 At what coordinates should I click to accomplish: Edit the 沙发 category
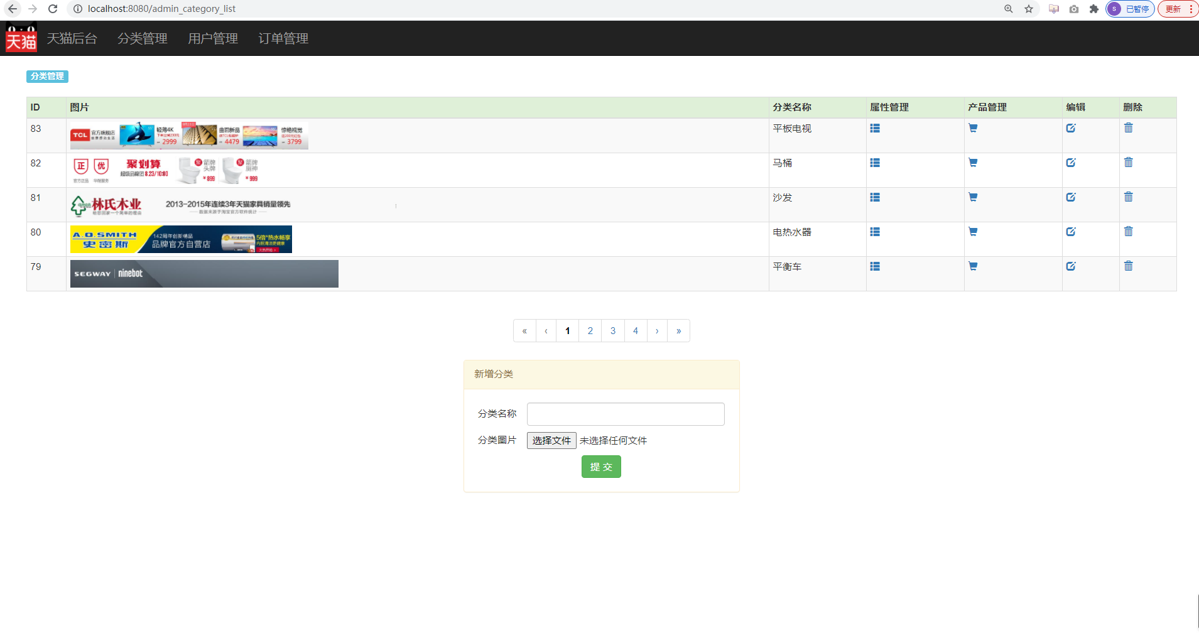pos(1071,197)
